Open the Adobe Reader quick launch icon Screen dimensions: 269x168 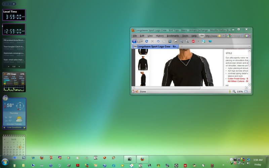[78, 166]
